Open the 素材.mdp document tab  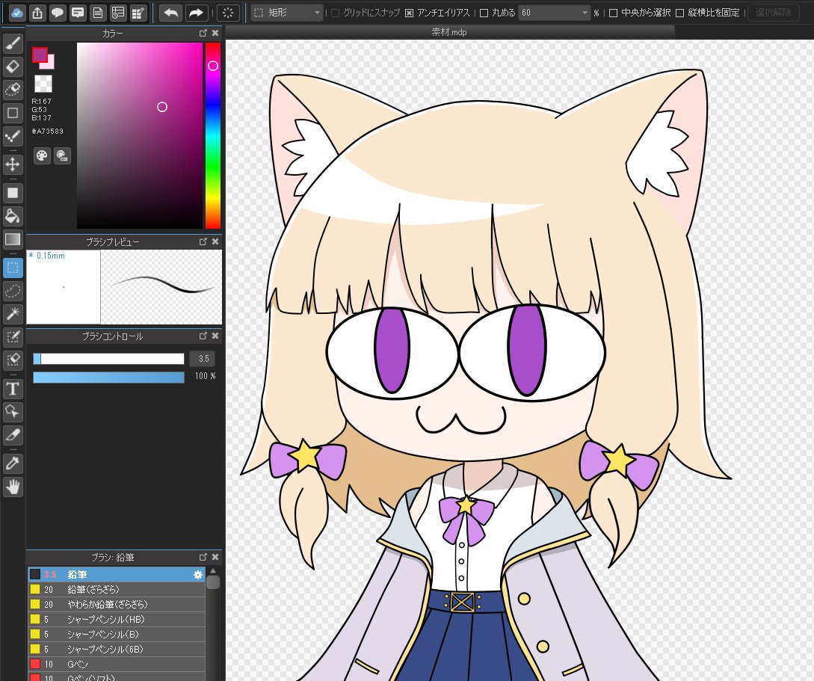click(x=449, y=32)
